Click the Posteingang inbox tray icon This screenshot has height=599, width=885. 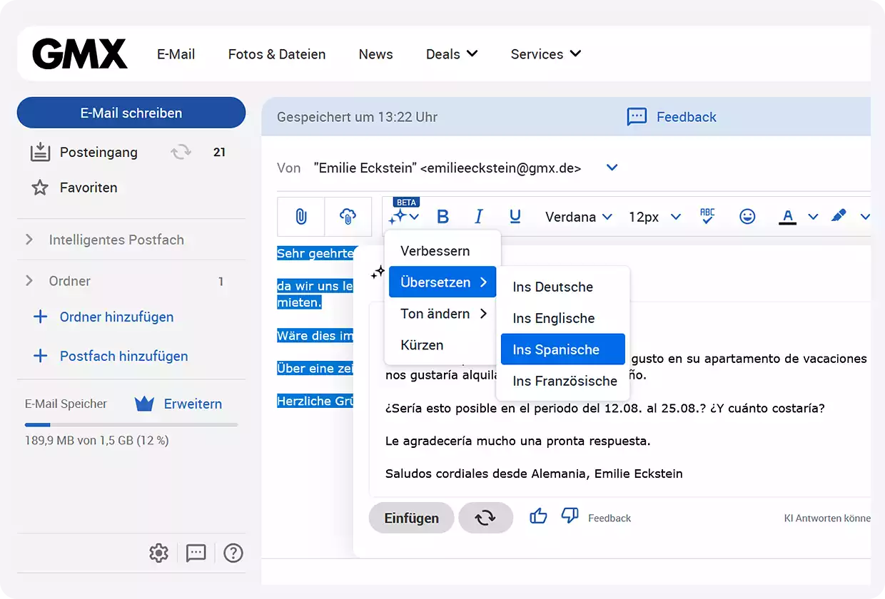pos(40,152)
